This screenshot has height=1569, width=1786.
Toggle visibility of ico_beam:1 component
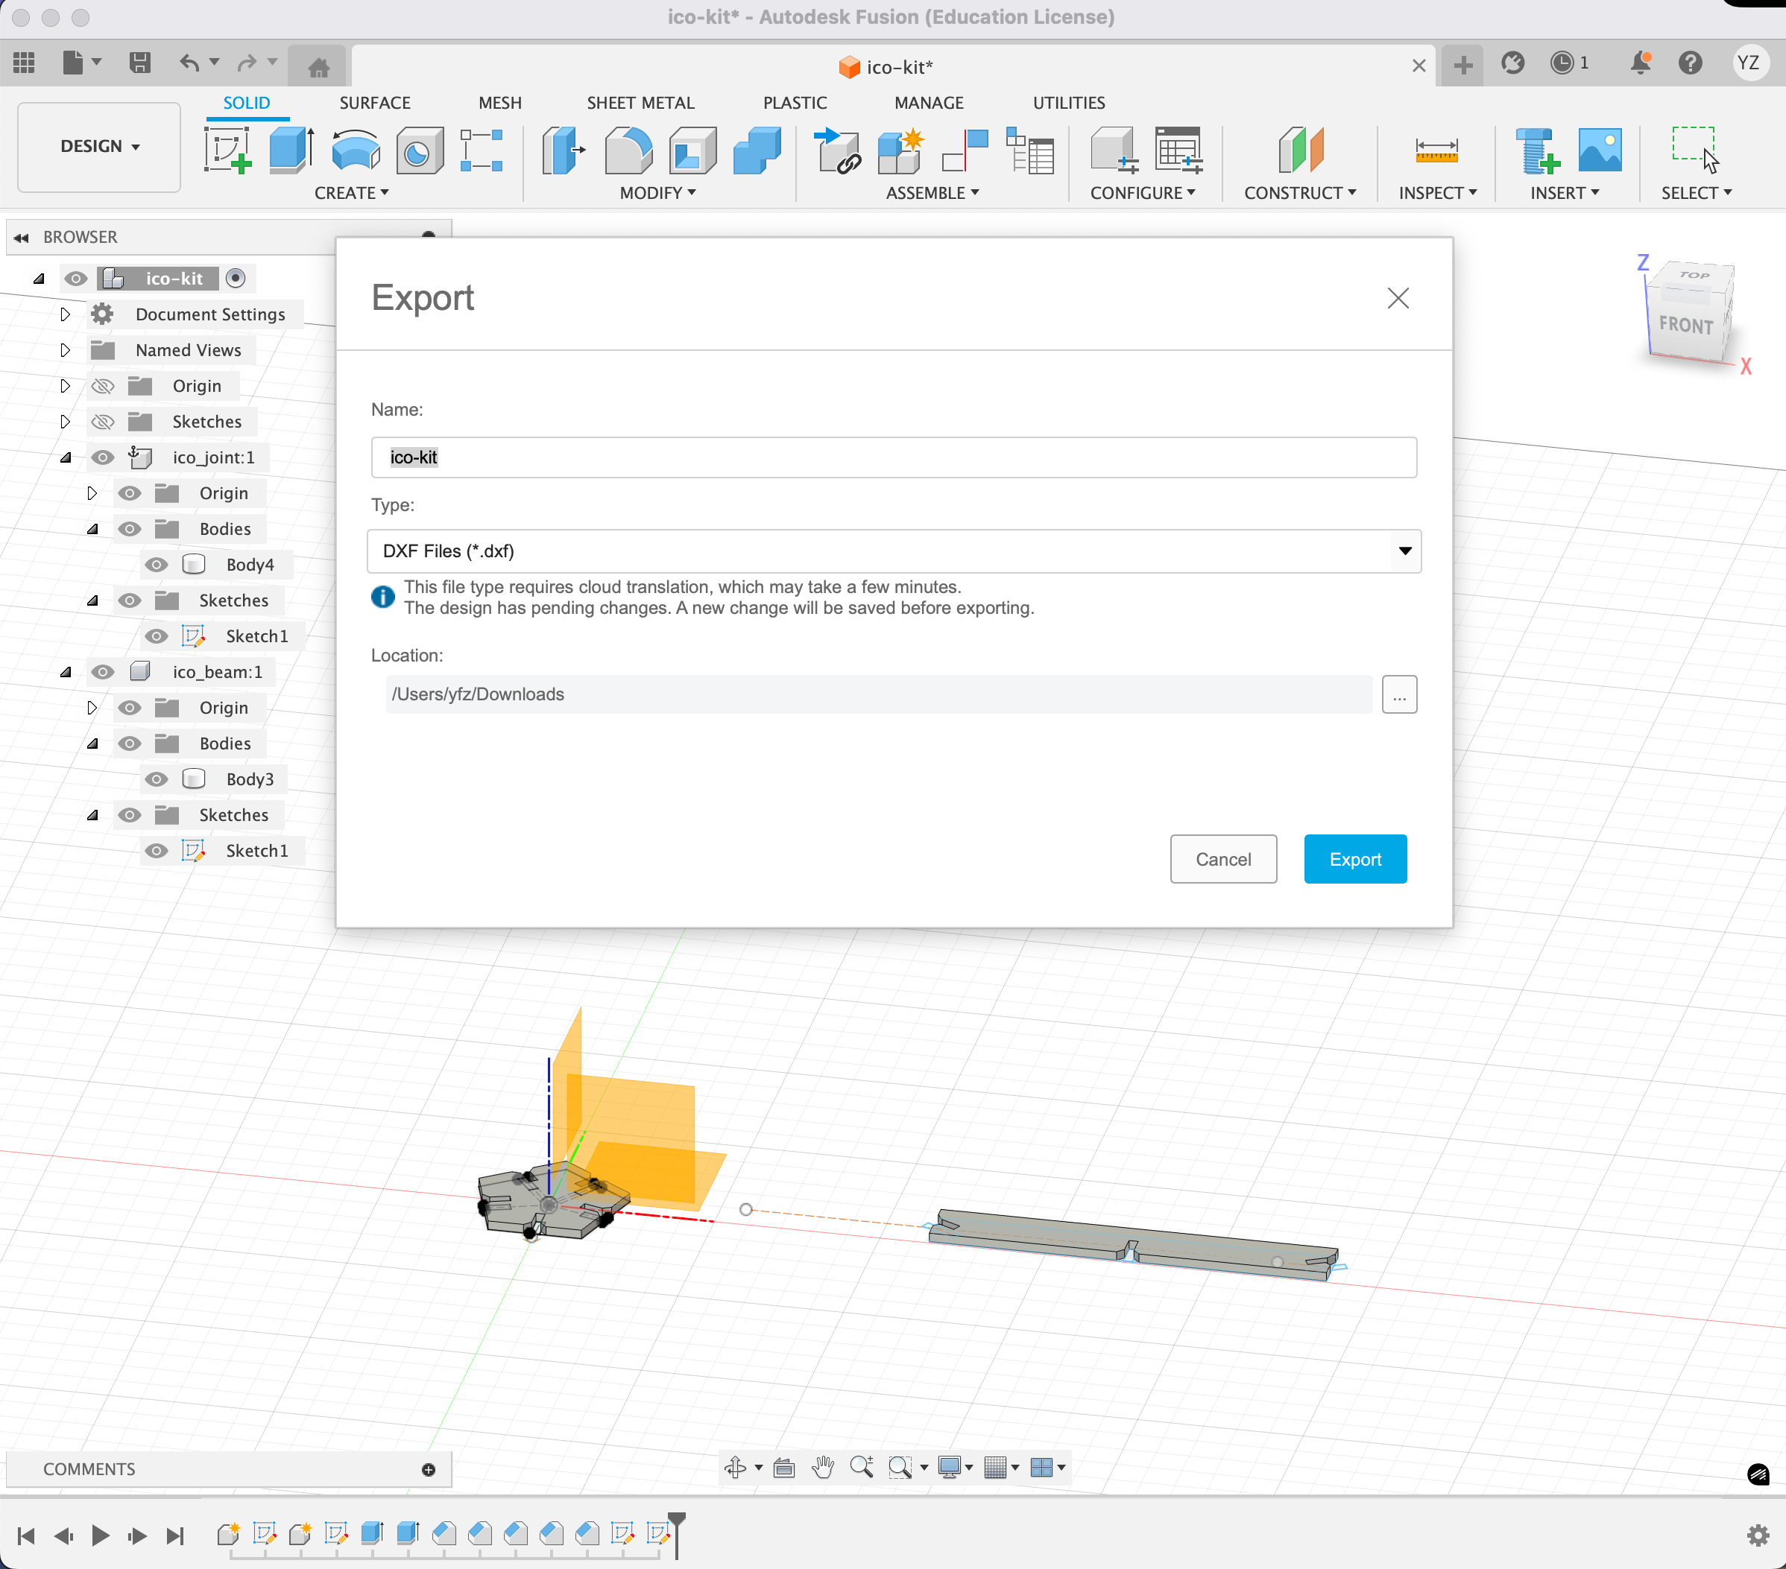coord(103,672)
